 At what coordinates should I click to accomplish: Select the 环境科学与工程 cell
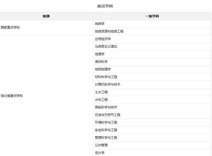(x=106, y=122)
